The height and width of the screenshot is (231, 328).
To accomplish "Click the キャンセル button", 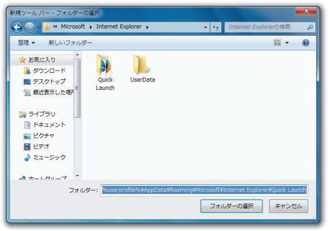I will 289,206.
